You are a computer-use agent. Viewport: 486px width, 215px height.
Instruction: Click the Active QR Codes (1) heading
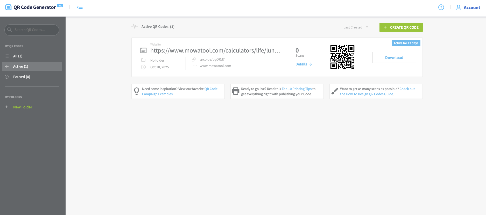pyautogui.click(x=158, y=27)
